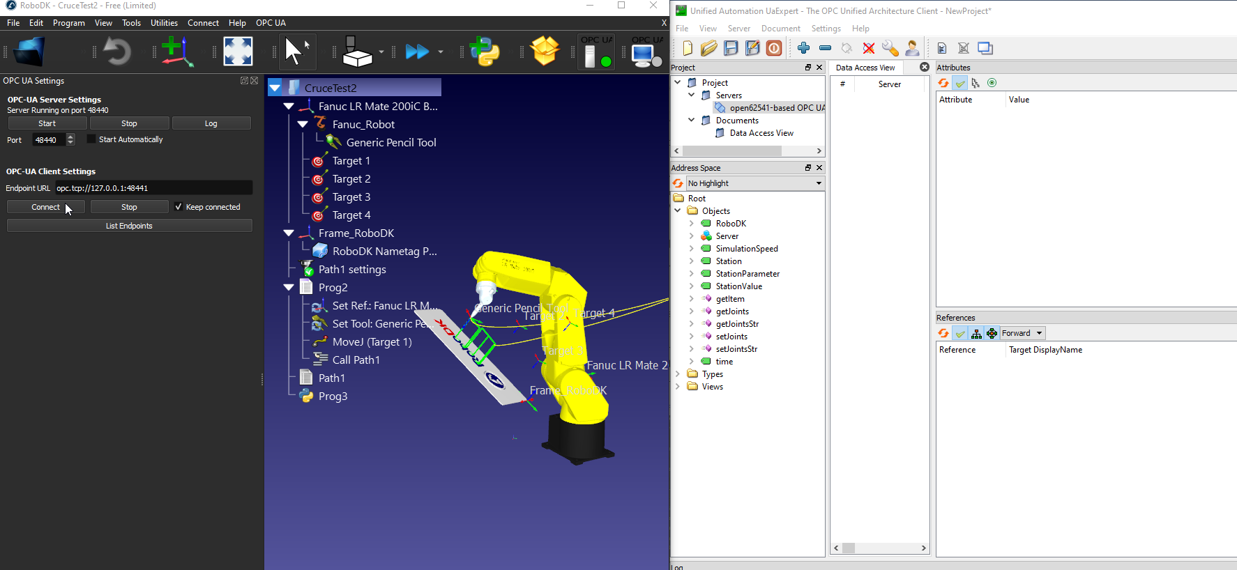1237x570 pixels.
Task: Expand the RoboDK node in Address Space
Action: 691,224
